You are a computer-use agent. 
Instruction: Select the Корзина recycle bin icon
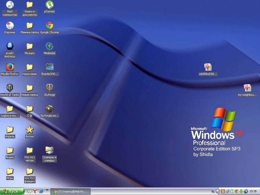pyautogui.click(x=10, y=28)
